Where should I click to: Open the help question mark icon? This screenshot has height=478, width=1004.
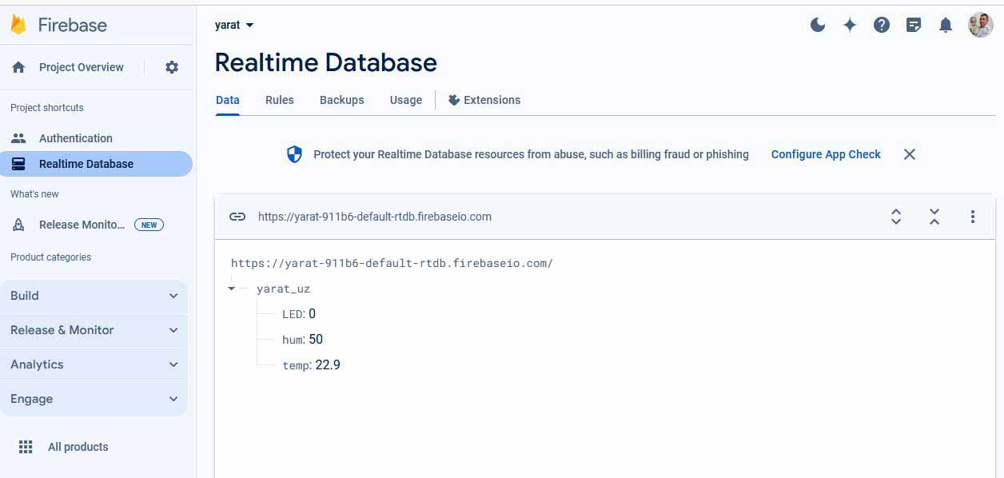point(882,25)
